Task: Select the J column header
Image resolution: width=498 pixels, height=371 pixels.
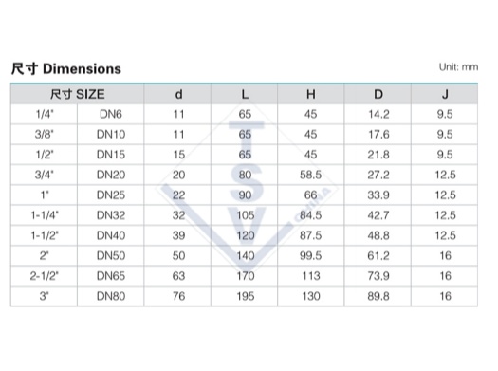Action: coord(445,94)
